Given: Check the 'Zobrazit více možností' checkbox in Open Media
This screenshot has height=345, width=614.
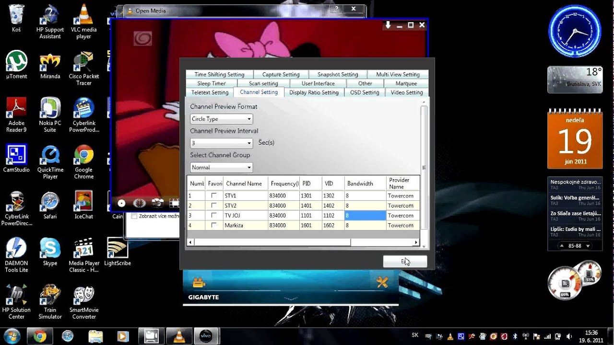Looking at the screenshot, I should click(x=134, y=216).
